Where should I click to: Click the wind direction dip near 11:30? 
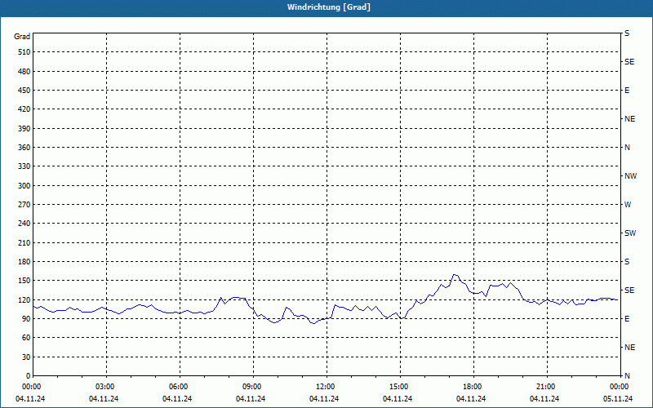(313, 323)
